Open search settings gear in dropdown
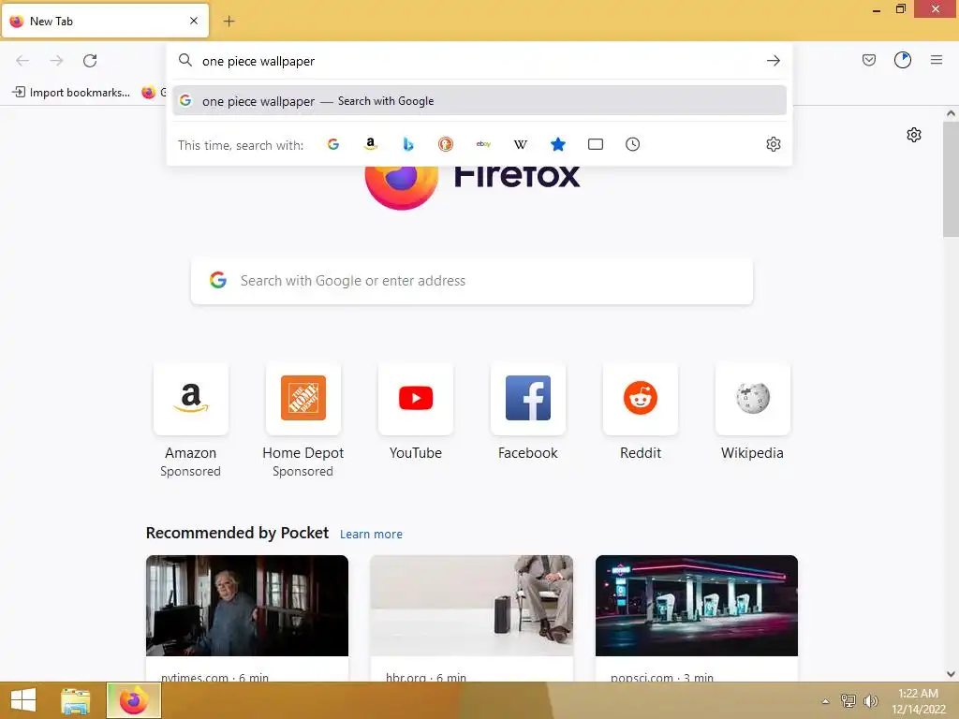This screenshot has width=959, height=719. pos(773,144)
